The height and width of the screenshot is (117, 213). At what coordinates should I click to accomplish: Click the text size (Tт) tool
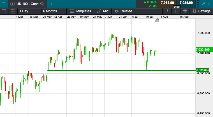click(x=176, y=11)
